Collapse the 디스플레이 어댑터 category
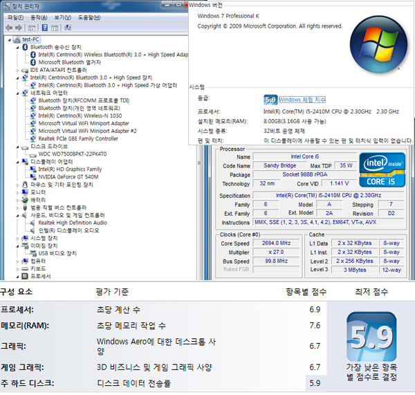The height and width of the screenshot is (395, 415). point(17,163)
